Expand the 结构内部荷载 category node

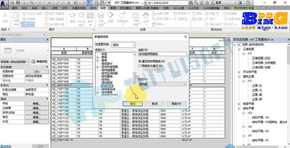click(97, 67)
